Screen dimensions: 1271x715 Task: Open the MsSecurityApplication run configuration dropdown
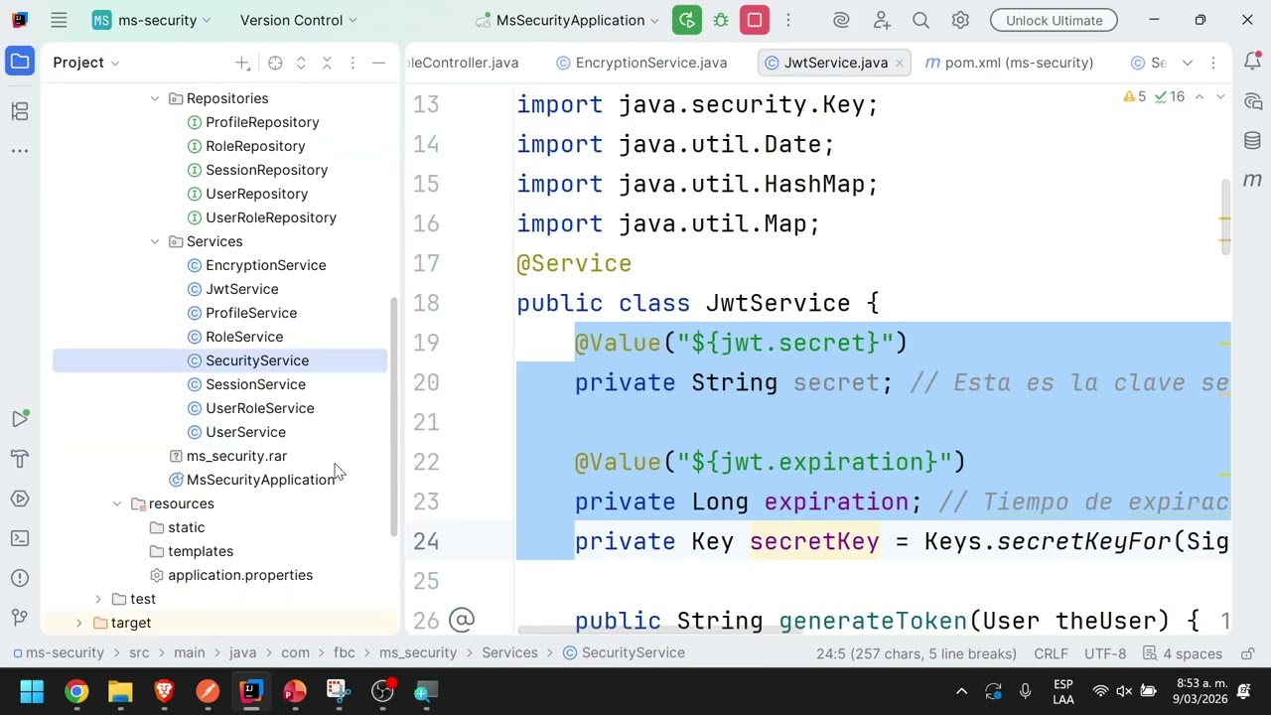[566, 20]
